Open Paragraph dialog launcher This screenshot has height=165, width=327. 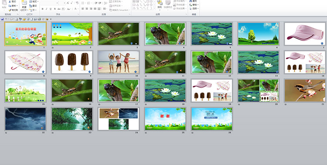pos(130,14)
